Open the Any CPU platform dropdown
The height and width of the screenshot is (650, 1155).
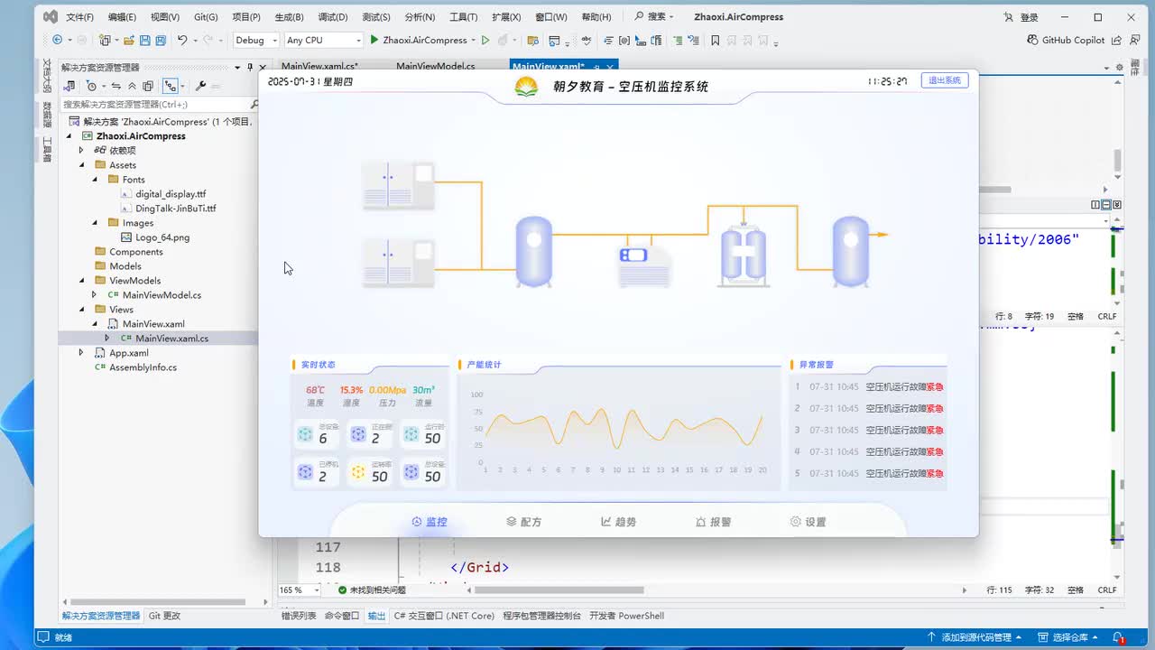323,40
